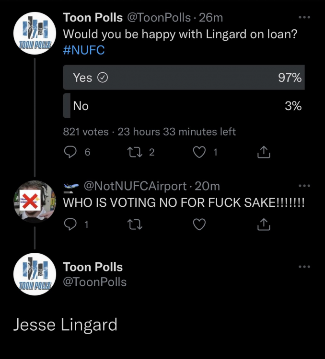
Task: Open Toon Polls name on the bottom tweet
Action: [x=93, y=267]
